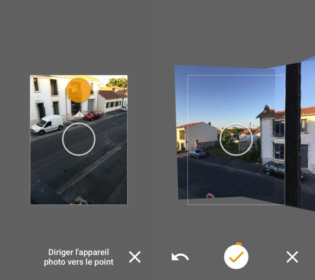Image resolution: width=315 pixels, height=280 pixels.
Task: Click the red sign at panorama bottom edge
Action: pos(210,196)
